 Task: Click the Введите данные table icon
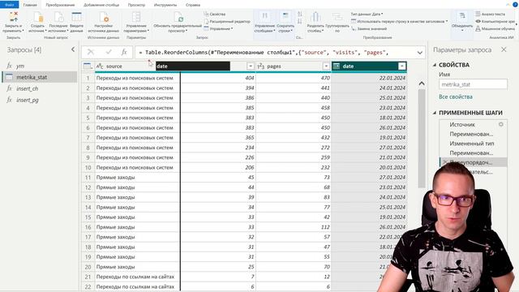(76, 17)
